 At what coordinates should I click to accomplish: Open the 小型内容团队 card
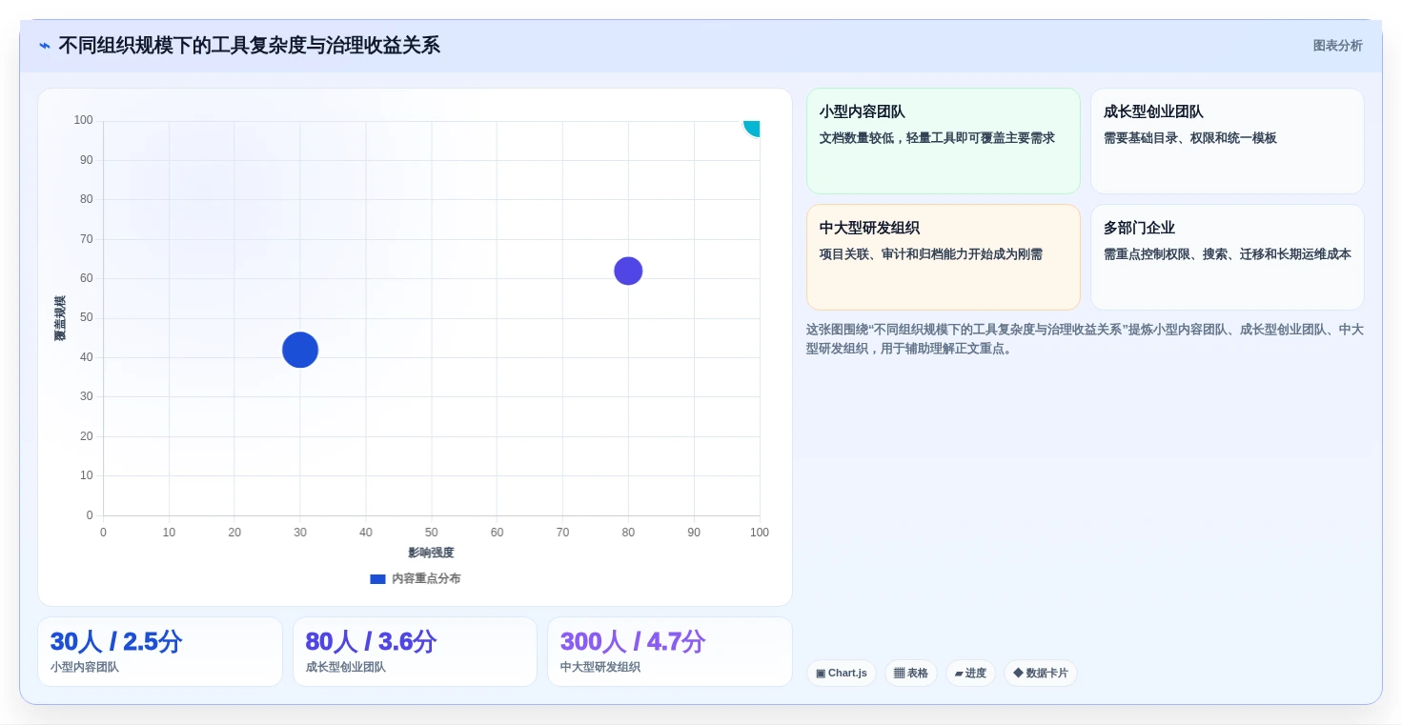pos(943,141)
